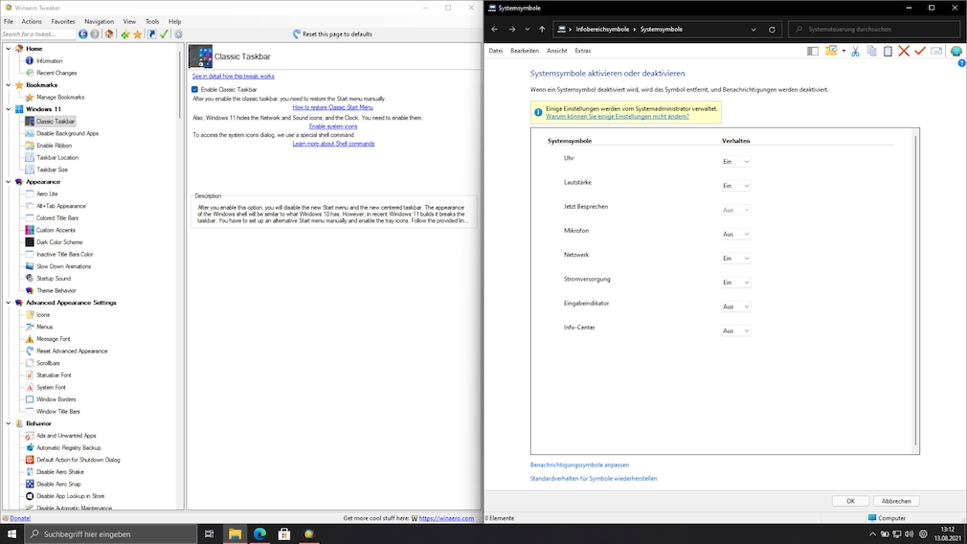Open link How to restore Classic Start Menu
This screenshot has height=544, width=967.
coord(332,107)
